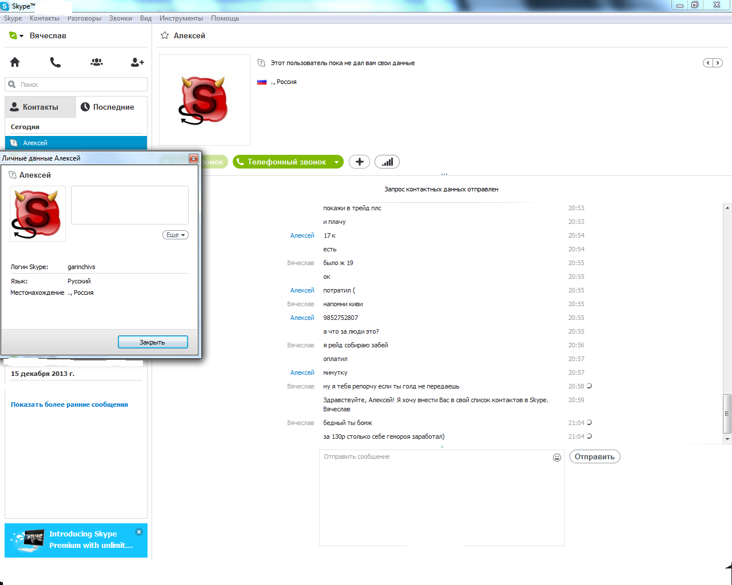Switch to Контакты tab
This screenshot has height=585, width=732.
click(40, 107)
